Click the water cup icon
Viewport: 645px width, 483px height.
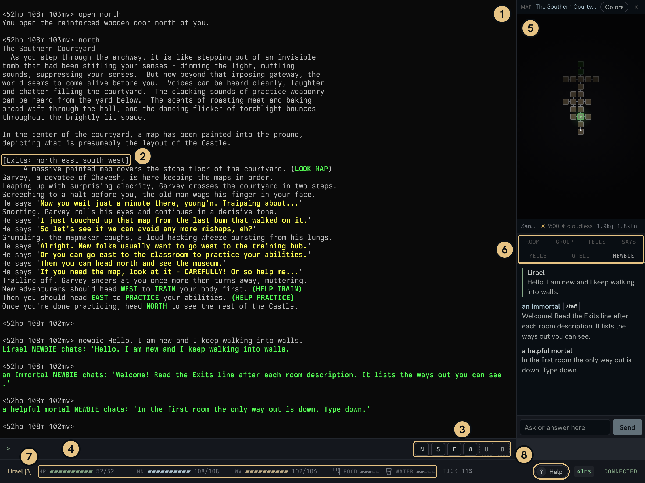click(389, 471)
